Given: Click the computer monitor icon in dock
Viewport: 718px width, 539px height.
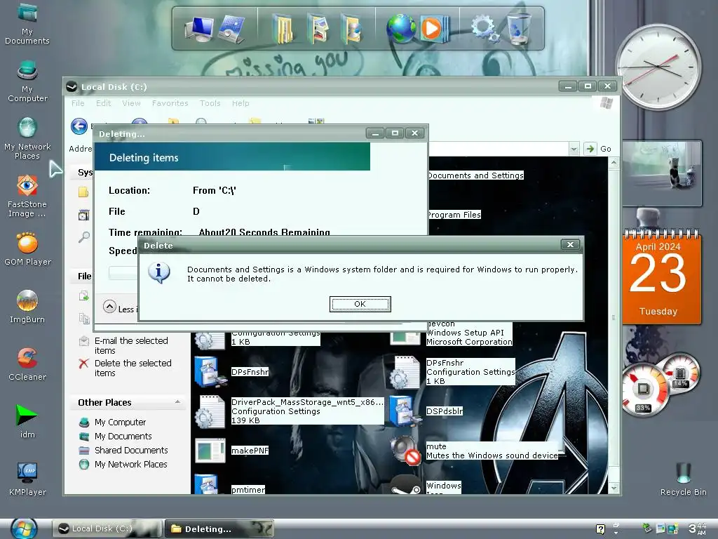Looking at the screenshot, I should tap(198, 29).
